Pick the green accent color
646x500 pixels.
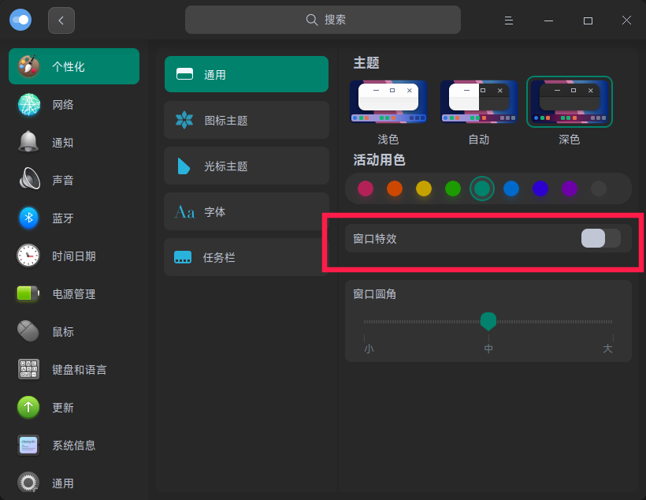(453, 188)
